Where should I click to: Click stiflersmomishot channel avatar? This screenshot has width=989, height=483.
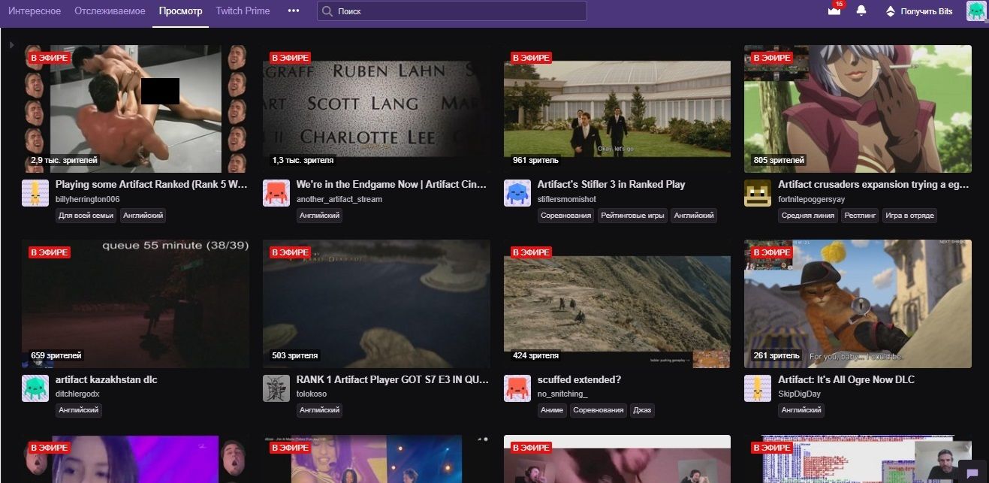click(517, 193)
